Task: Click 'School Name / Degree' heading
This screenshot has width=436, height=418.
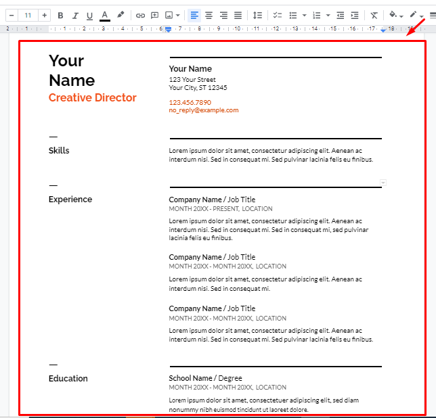Action: point(206,378)
